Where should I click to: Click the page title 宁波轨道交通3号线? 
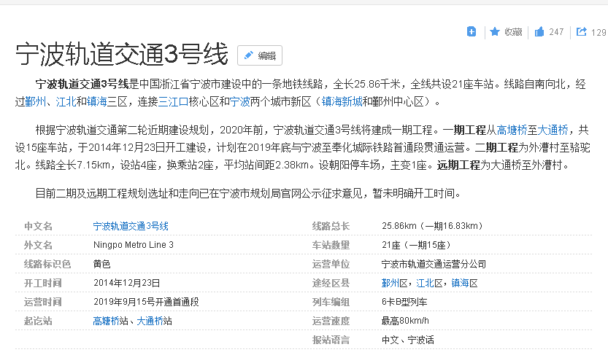[121, 54]
